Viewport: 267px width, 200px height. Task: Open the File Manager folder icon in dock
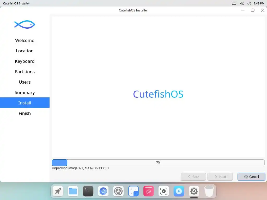click(73, 191)
